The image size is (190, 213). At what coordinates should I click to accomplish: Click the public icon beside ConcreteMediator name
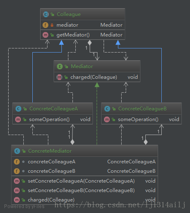point(24,151)
